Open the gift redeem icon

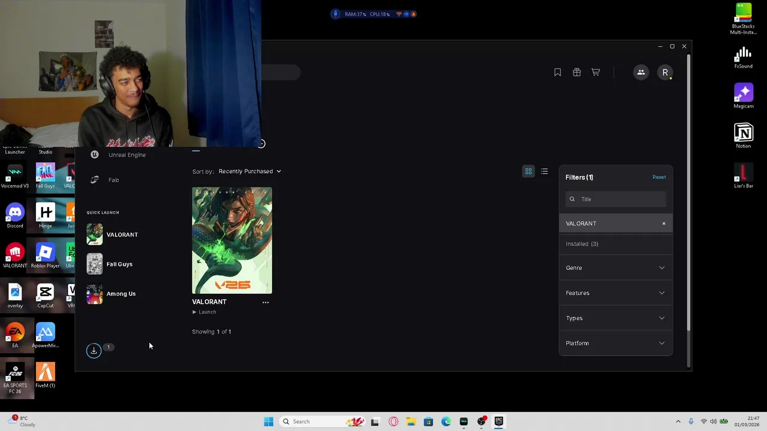(x=576, y=72)
